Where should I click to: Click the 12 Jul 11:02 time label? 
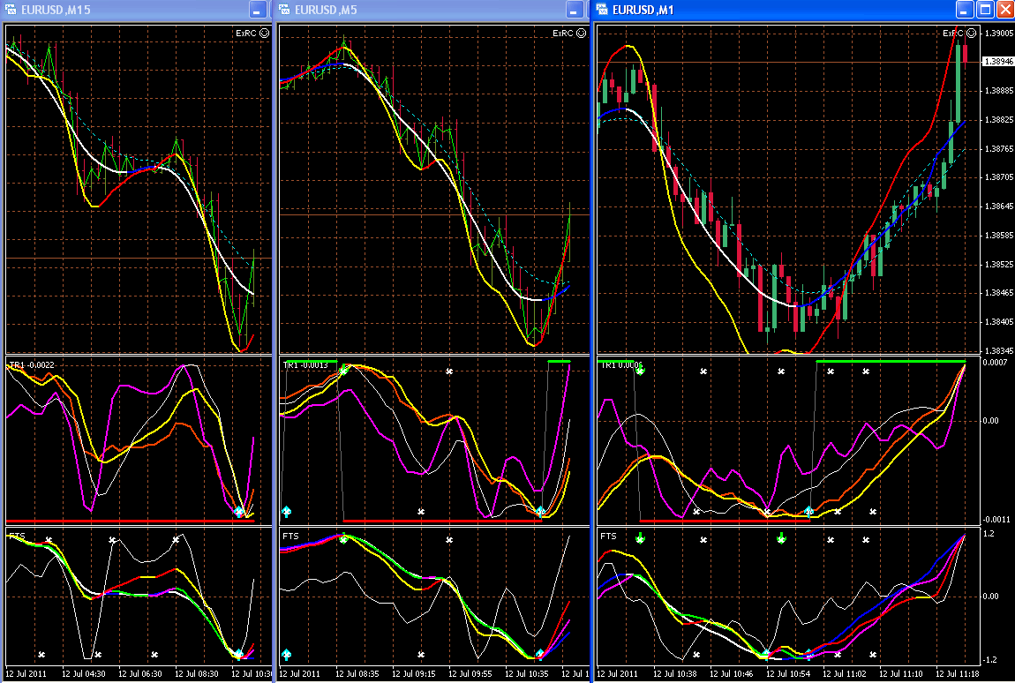pyautogui.click(x=845, y=674)
